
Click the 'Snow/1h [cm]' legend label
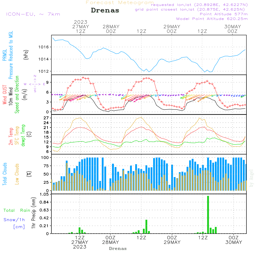[14, 223]
